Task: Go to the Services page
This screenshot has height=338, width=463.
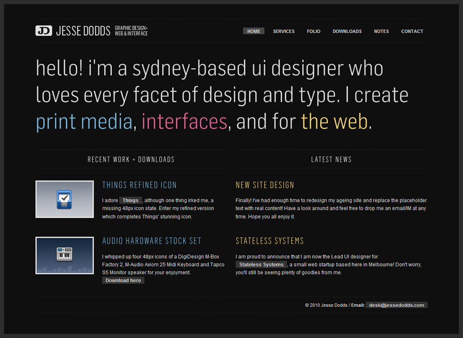Action: pyautogui.click(x=284, y=31)
